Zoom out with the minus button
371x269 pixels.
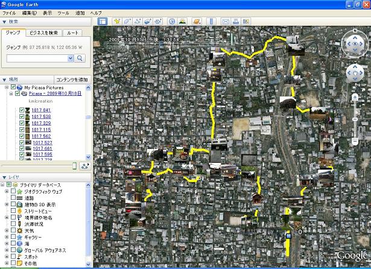(355, 142)
